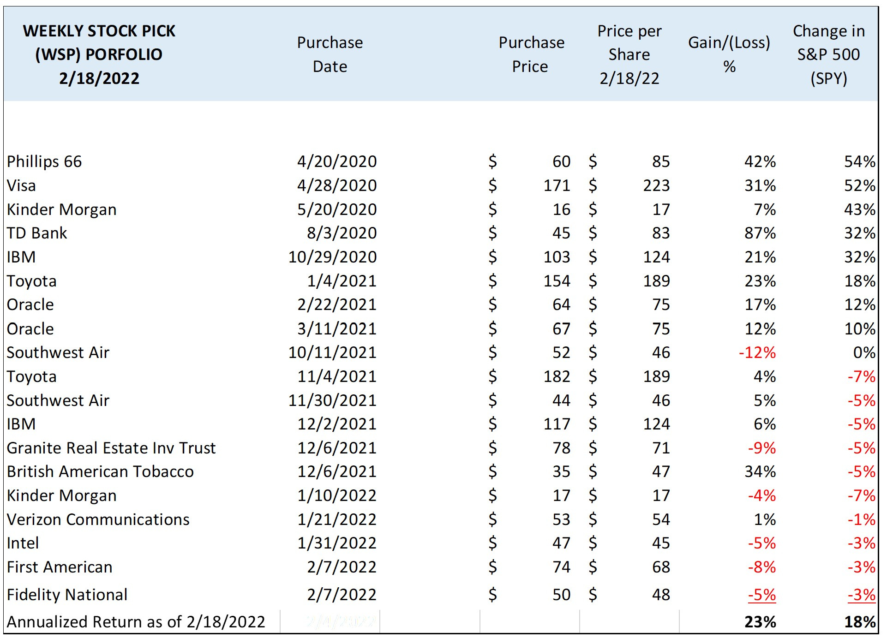Screen dimensions: 887x644
Task: Click purchase date 1/21/2022
Action: 337,519
